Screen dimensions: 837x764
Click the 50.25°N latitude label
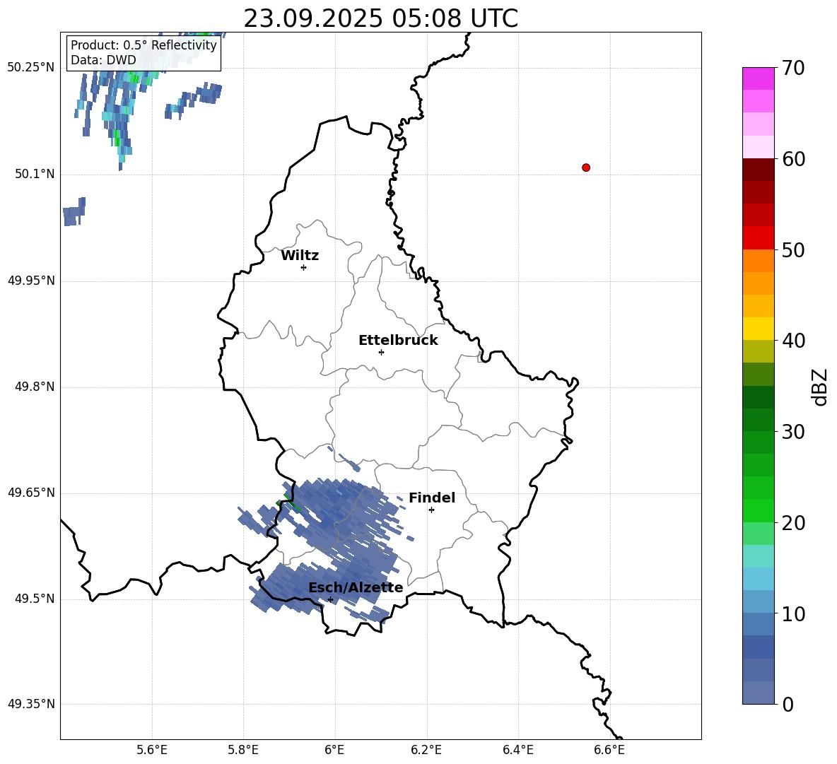click(31, 68)
